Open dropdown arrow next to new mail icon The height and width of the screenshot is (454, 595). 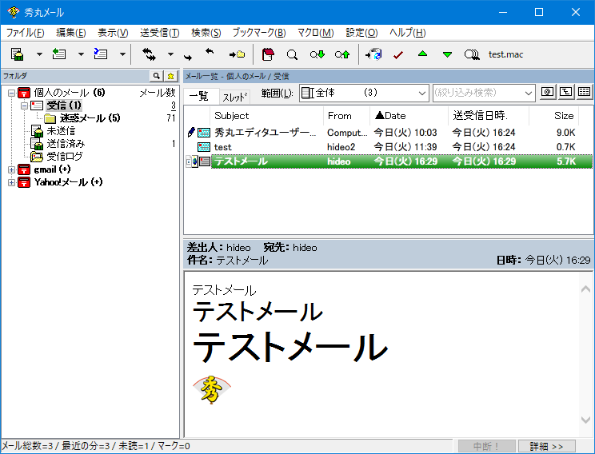point(39,54)
